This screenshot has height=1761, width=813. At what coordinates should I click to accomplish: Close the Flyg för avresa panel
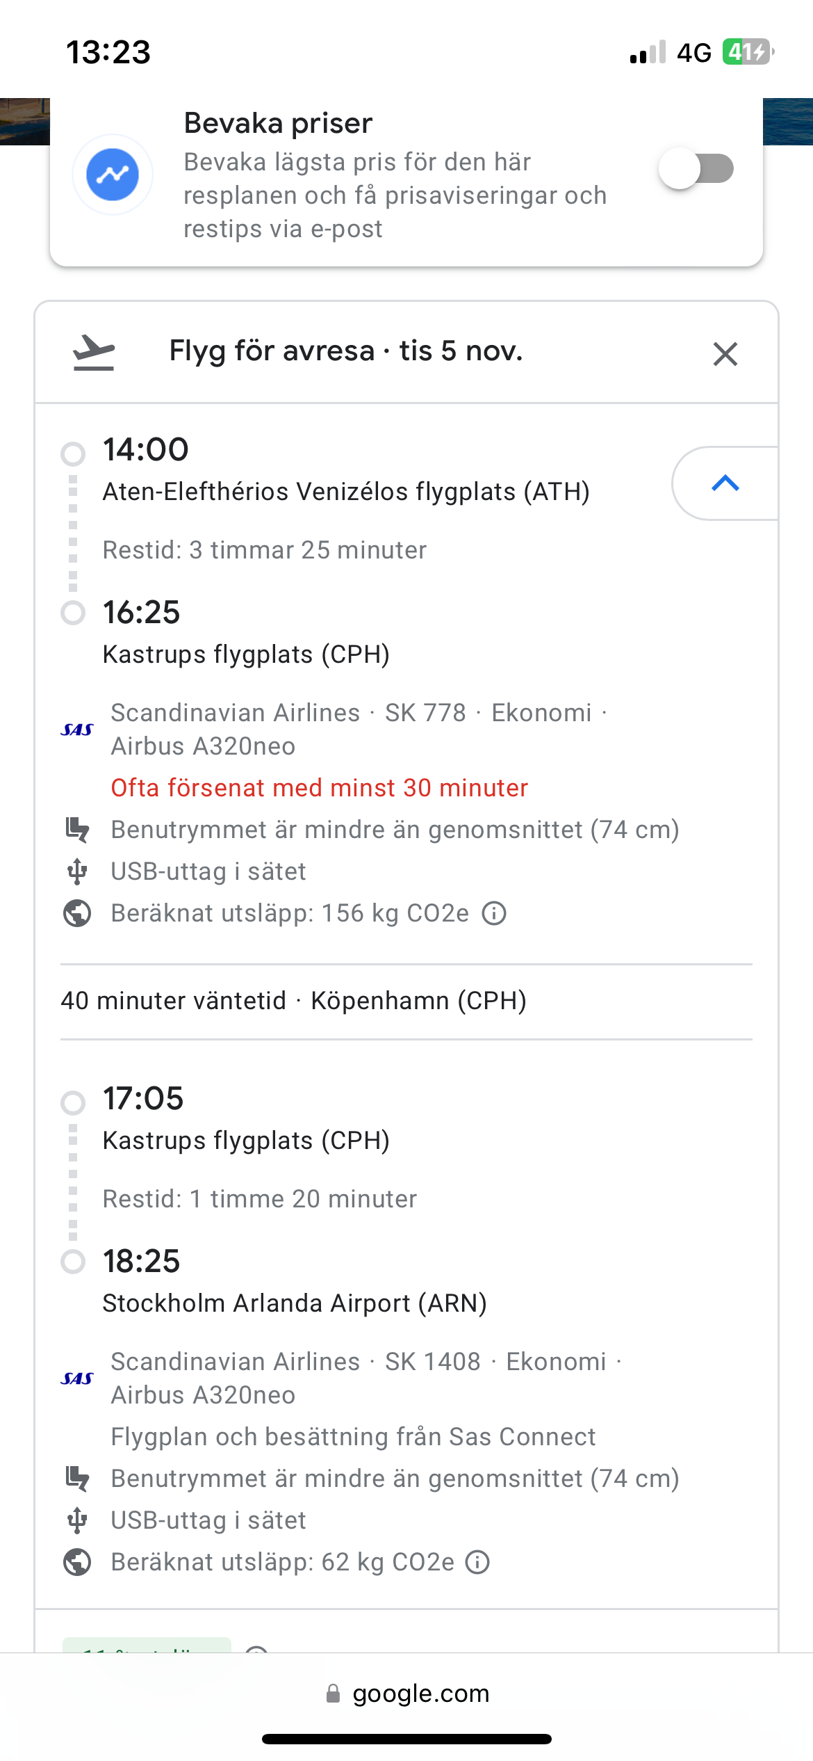pyautogui.click(x=725, y=354)
